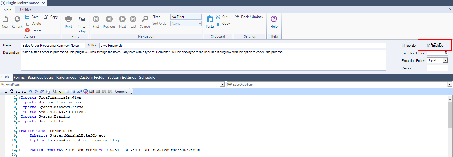The width and height of the screenshot is (453, 157).
Task: Click the New document icon
Action: click(x=5, y=19)
